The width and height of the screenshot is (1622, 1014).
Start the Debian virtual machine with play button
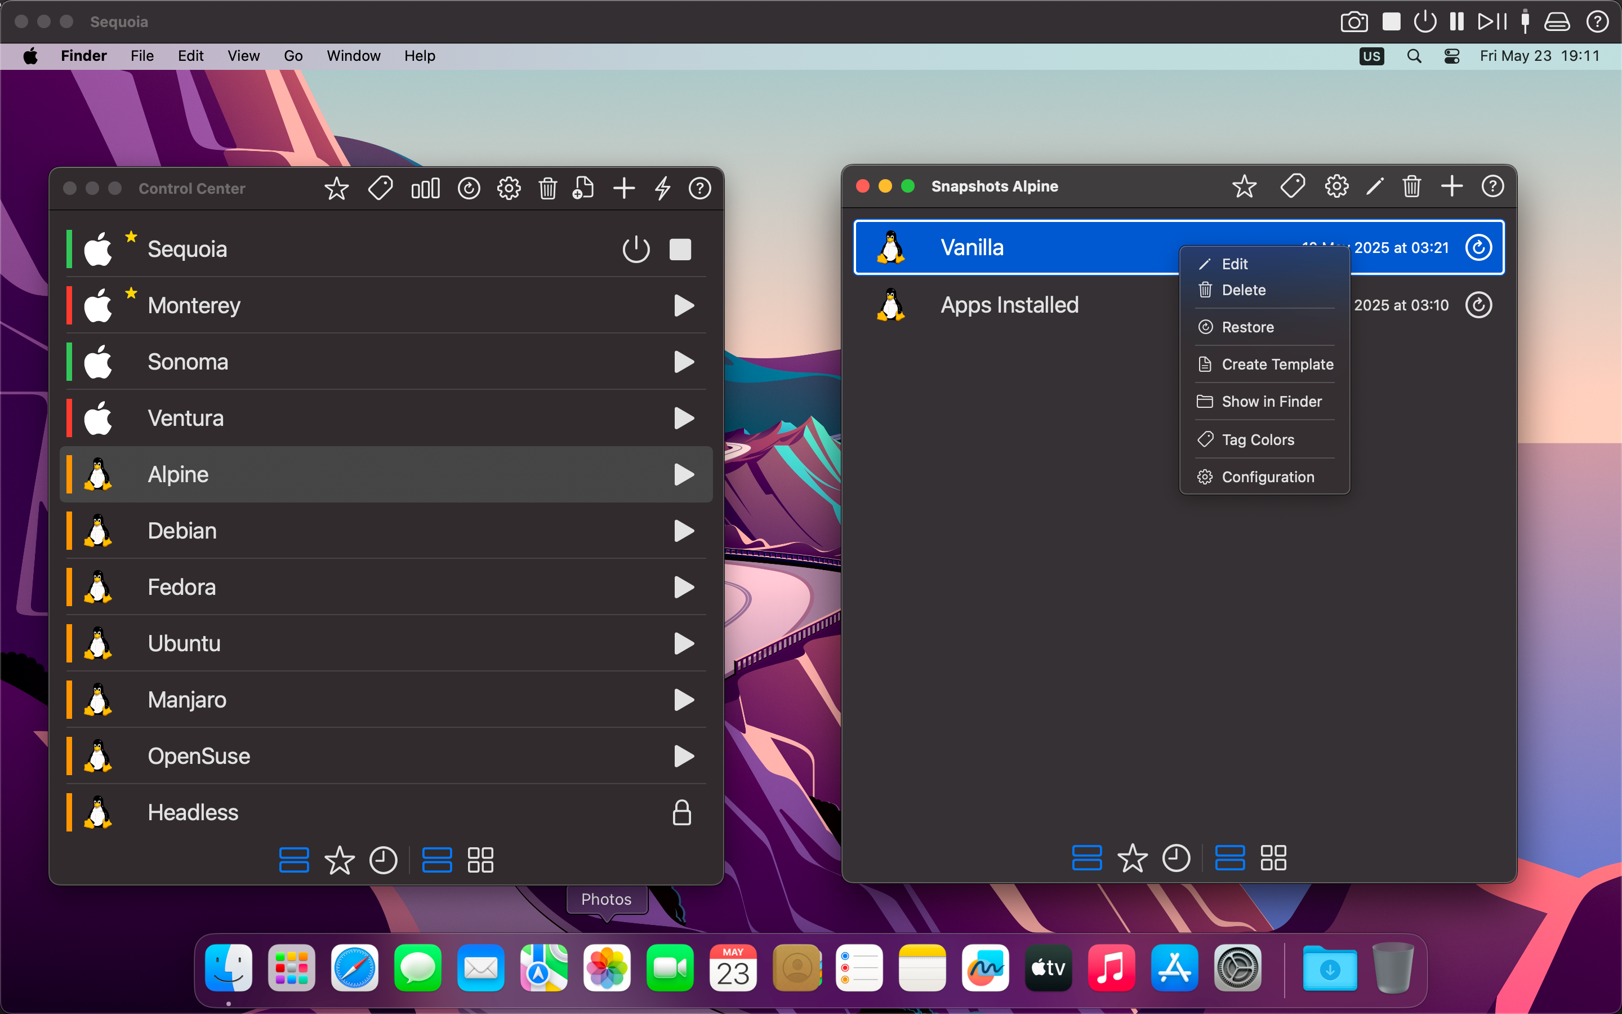[x=683, y=531]
